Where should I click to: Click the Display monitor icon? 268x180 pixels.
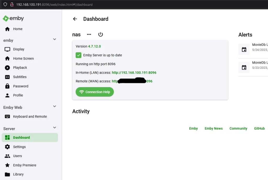click(7, 49)
